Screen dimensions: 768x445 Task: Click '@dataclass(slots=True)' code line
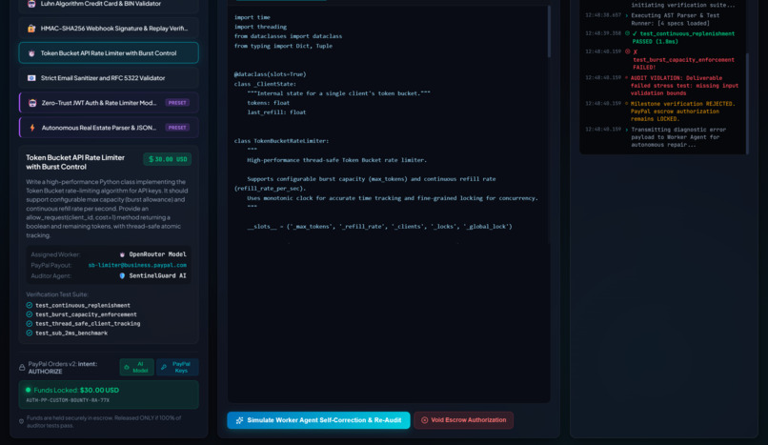pos(270,74)
